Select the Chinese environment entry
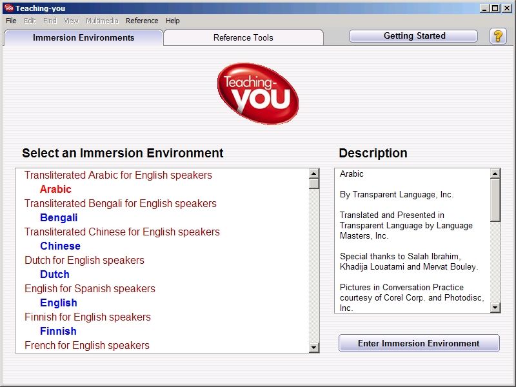516x387 pixels. click(60, 246)
